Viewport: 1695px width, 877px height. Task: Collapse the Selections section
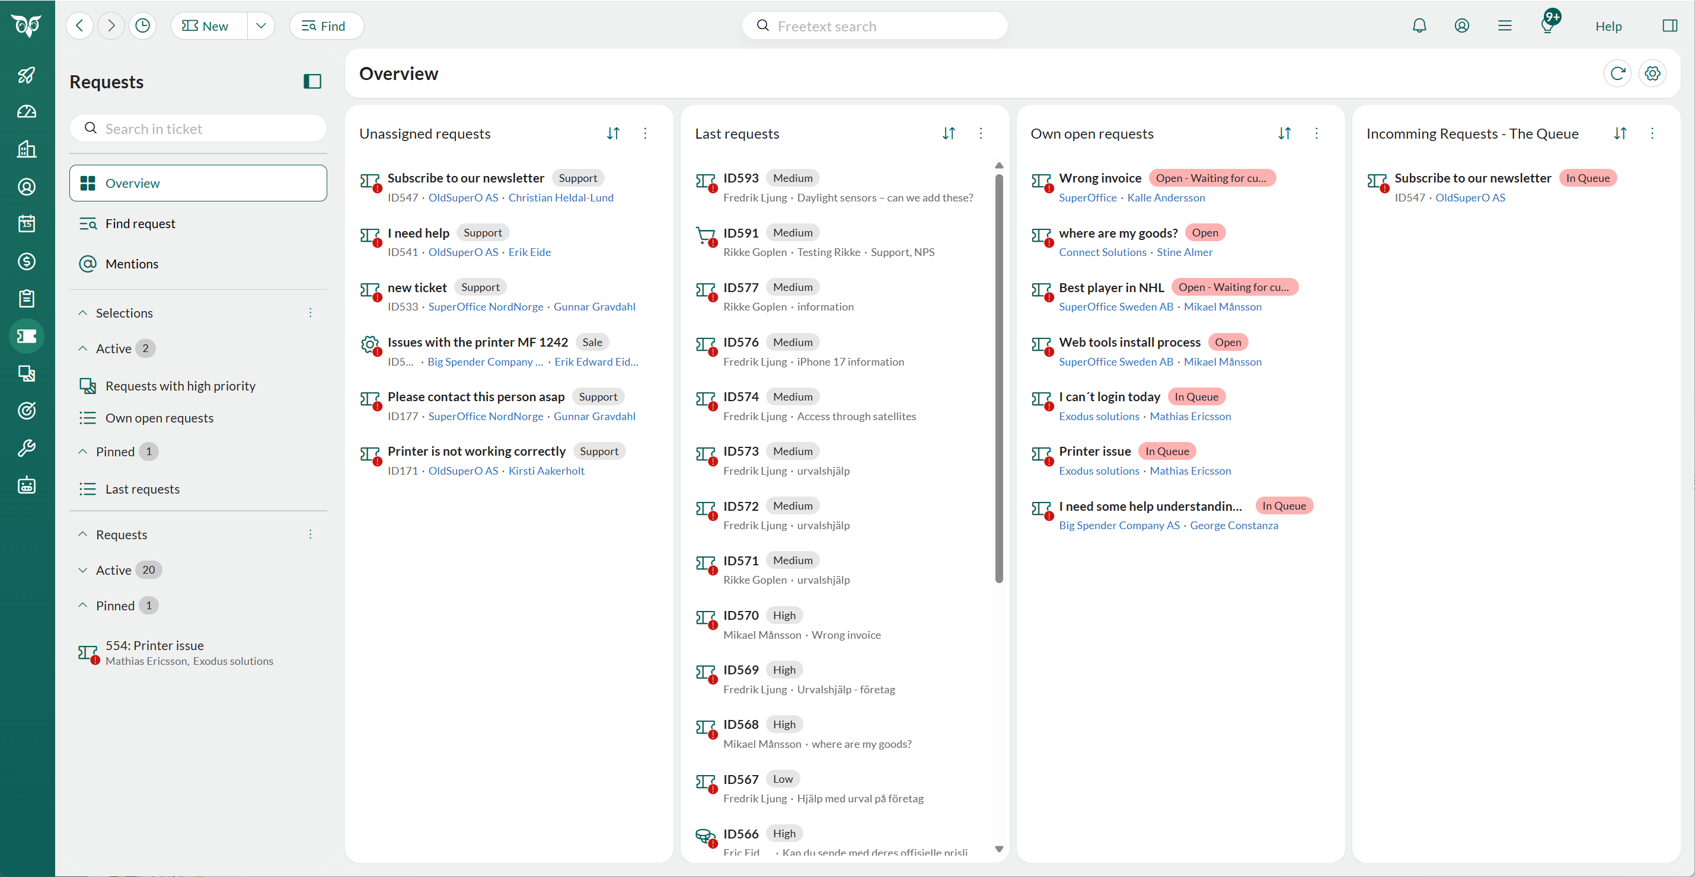pyautogui.click(x=82, y=313)
